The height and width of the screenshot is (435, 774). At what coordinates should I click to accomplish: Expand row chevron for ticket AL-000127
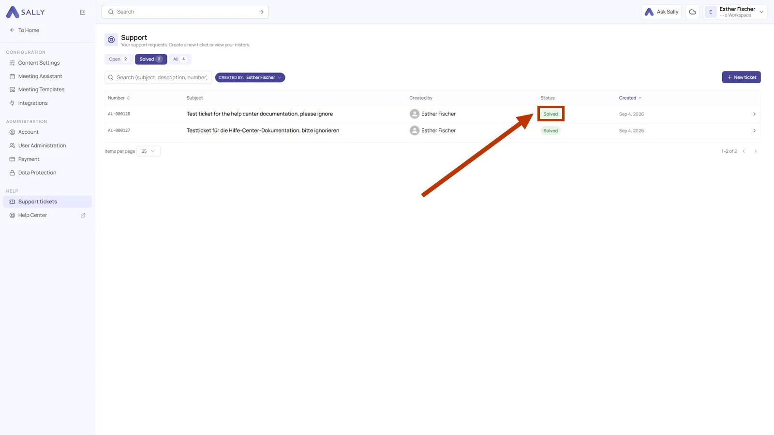754,130
